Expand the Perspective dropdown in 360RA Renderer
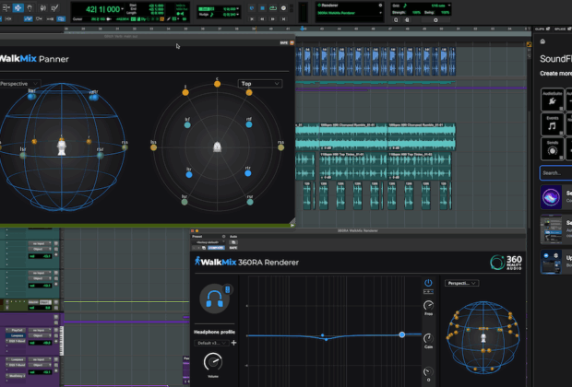572x387 pixels. click(x=461, y=283)
